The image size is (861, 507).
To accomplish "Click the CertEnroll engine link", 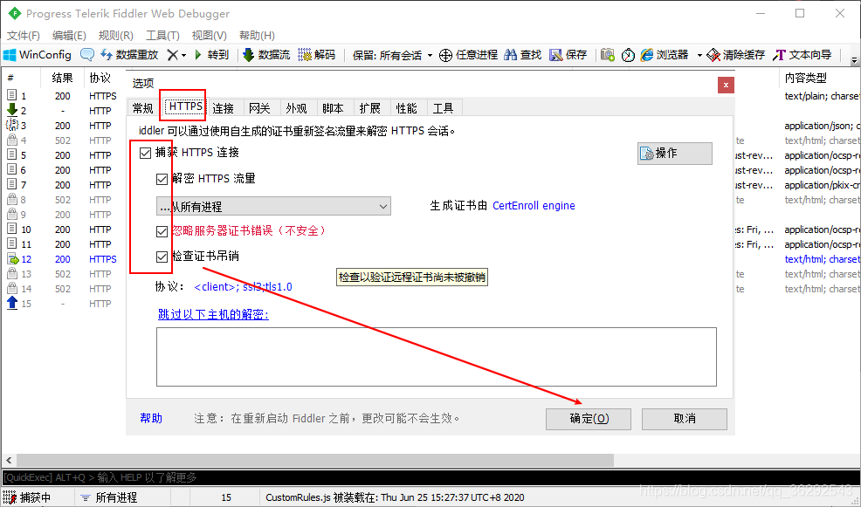I will (x=534, y=206).
